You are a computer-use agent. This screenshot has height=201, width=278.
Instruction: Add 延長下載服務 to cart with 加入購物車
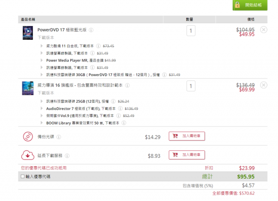187,155
